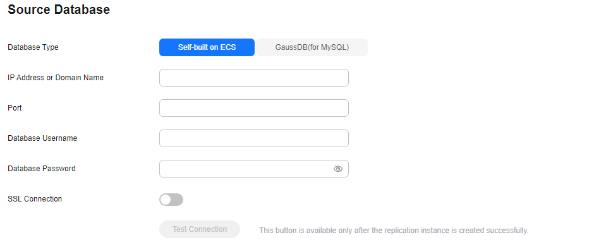Viewport: 606px width, 247px height.
Task: Click the blue highlighted database type option
Action: tap(207, 47)
